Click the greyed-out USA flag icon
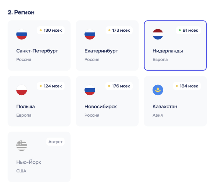Image resolution: width=211 pixels, height=186 pixels. (x=22, y=146)
